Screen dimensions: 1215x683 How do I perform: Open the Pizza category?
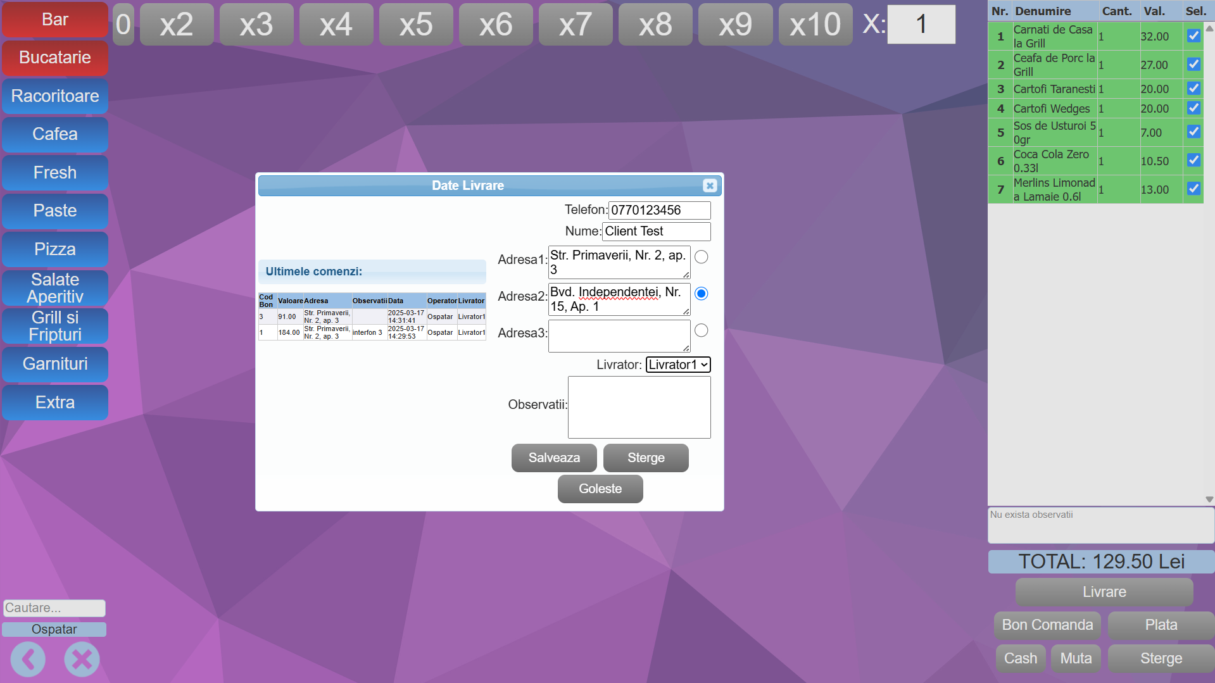(x=55, y=249)
